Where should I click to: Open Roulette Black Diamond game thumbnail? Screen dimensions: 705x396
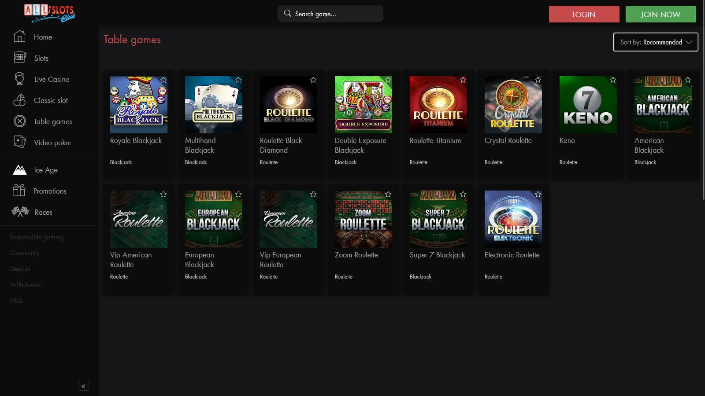(289, 105)
